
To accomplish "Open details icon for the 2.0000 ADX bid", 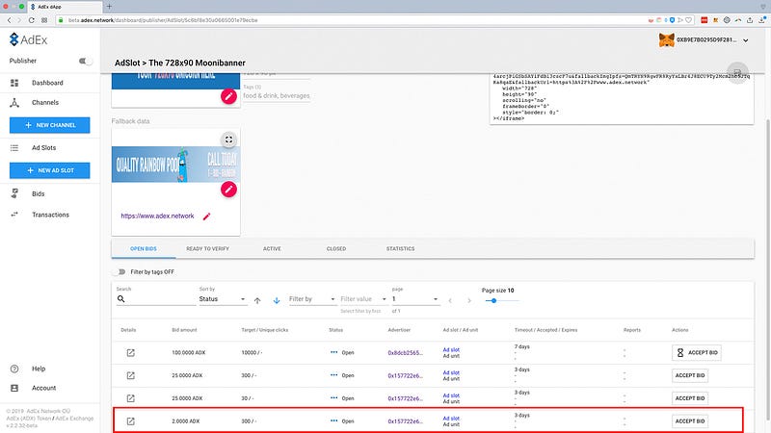I will pos(130,420).
